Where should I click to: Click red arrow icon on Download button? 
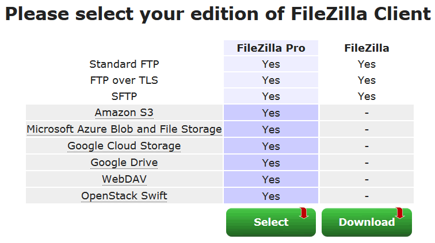[x=400, y=213]
